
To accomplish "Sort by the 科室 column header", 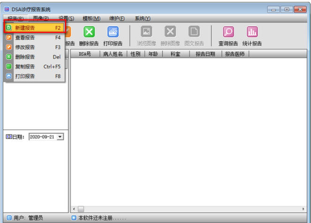I will (x=176, y=54).
